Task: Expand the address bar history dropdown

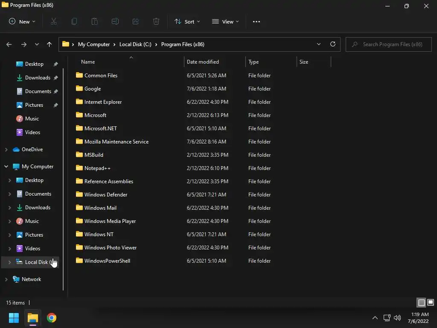Action: (x=318, y=44)
